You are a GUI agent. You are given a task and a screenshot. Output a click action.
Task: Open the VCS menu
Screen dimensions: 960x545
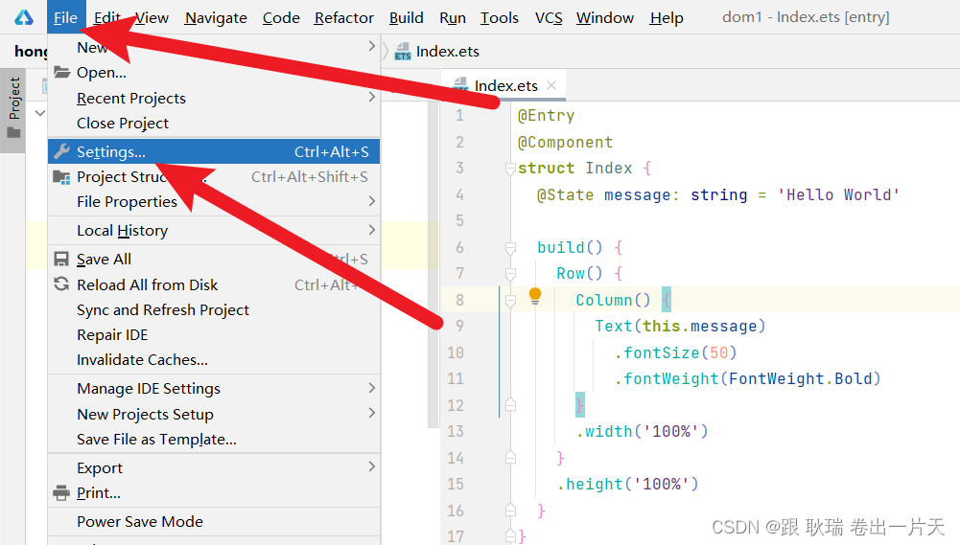click(x=549, y=18)
